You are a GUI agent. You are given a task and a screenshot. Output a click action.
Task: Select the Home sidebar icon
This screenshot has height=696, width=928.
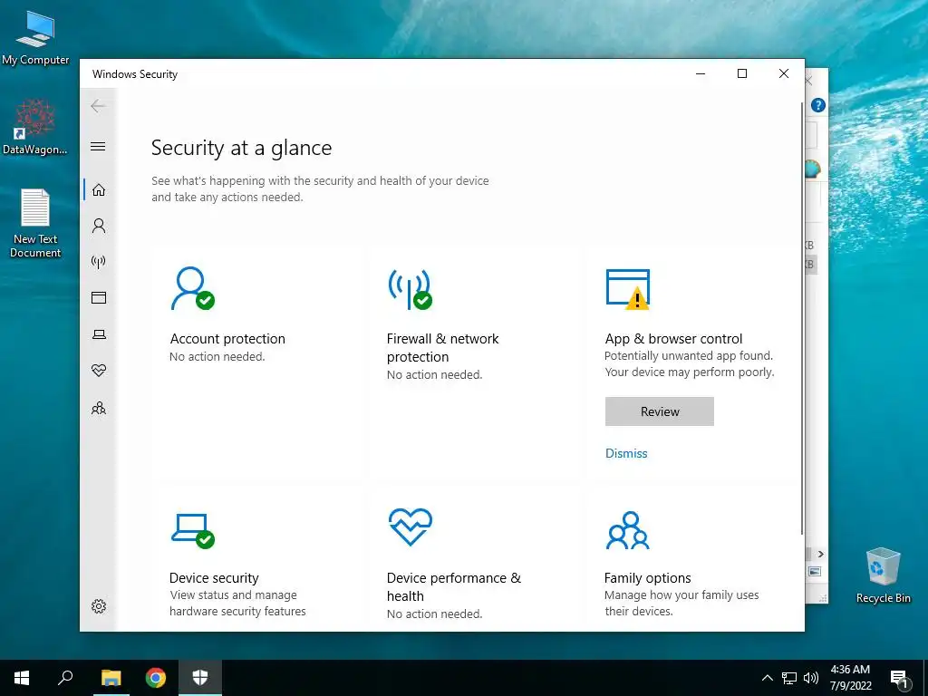(99, 189)
